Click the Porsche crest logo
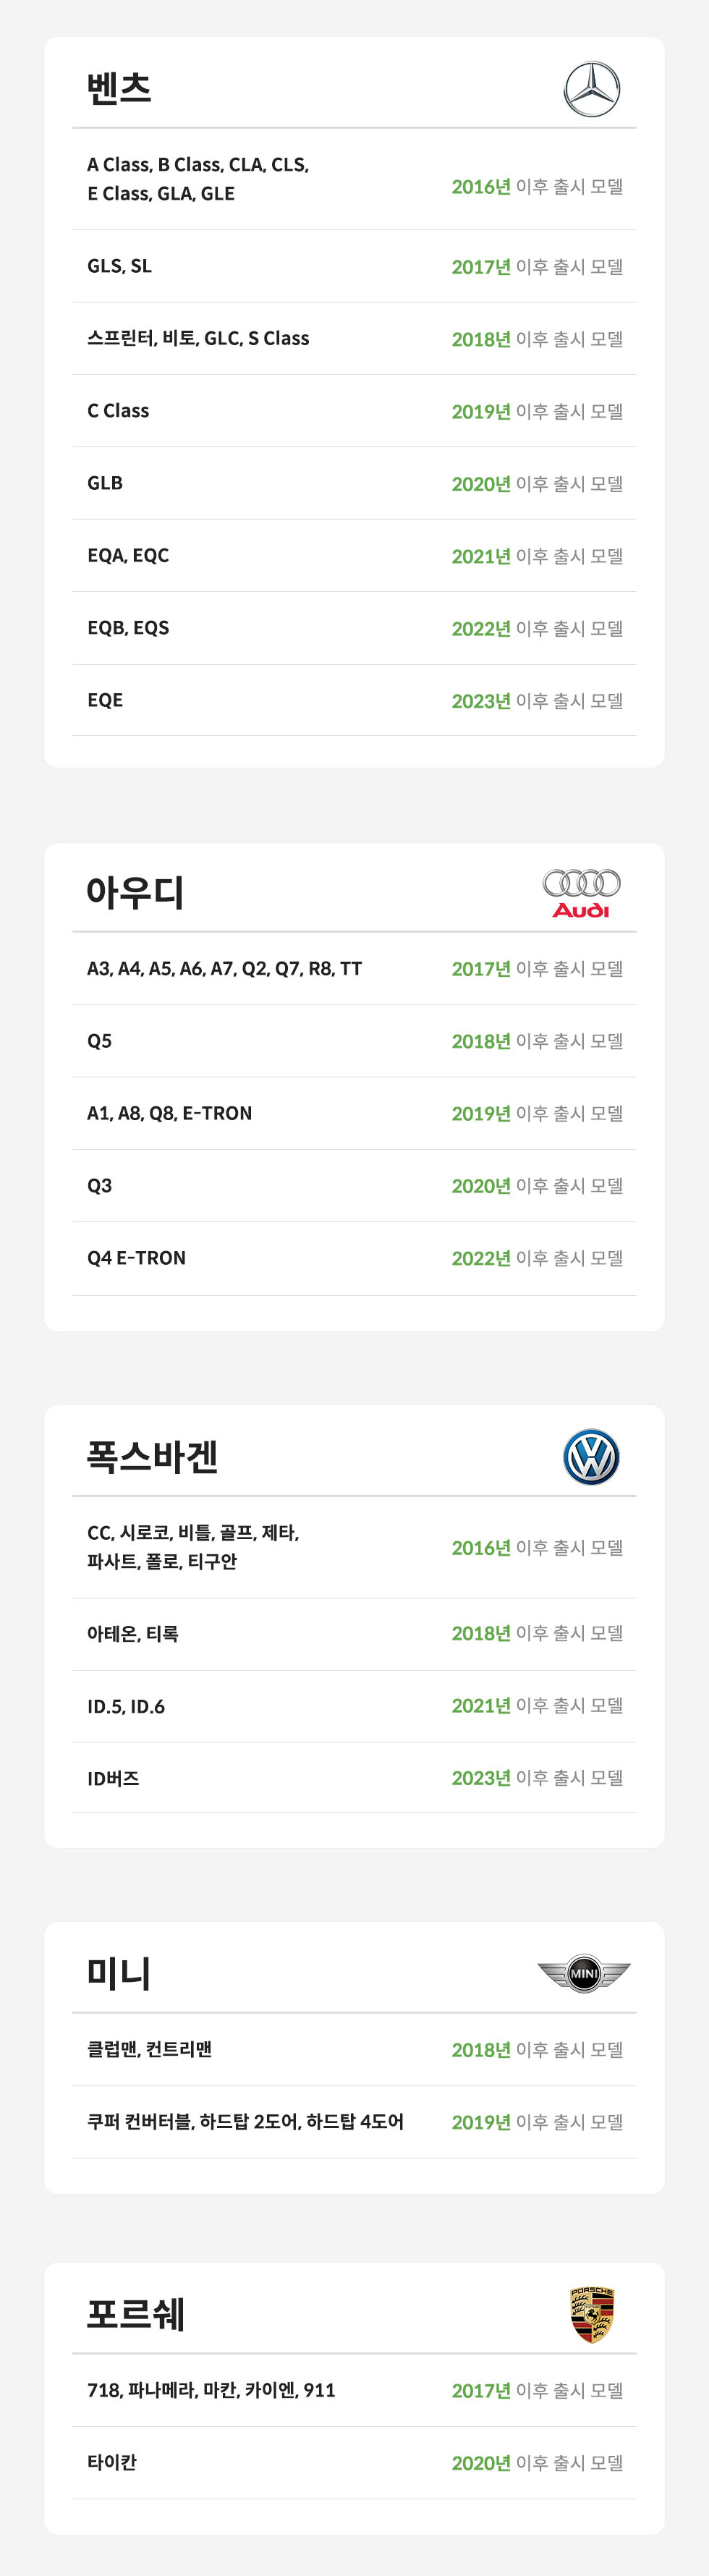 pyautogui.click(x=592, y=2314)
